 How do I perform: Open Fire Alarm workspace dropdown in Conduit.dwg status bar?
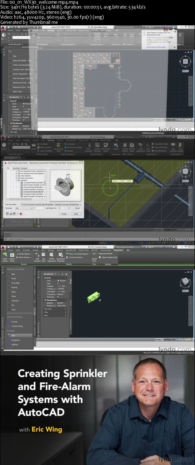[158, 339]
